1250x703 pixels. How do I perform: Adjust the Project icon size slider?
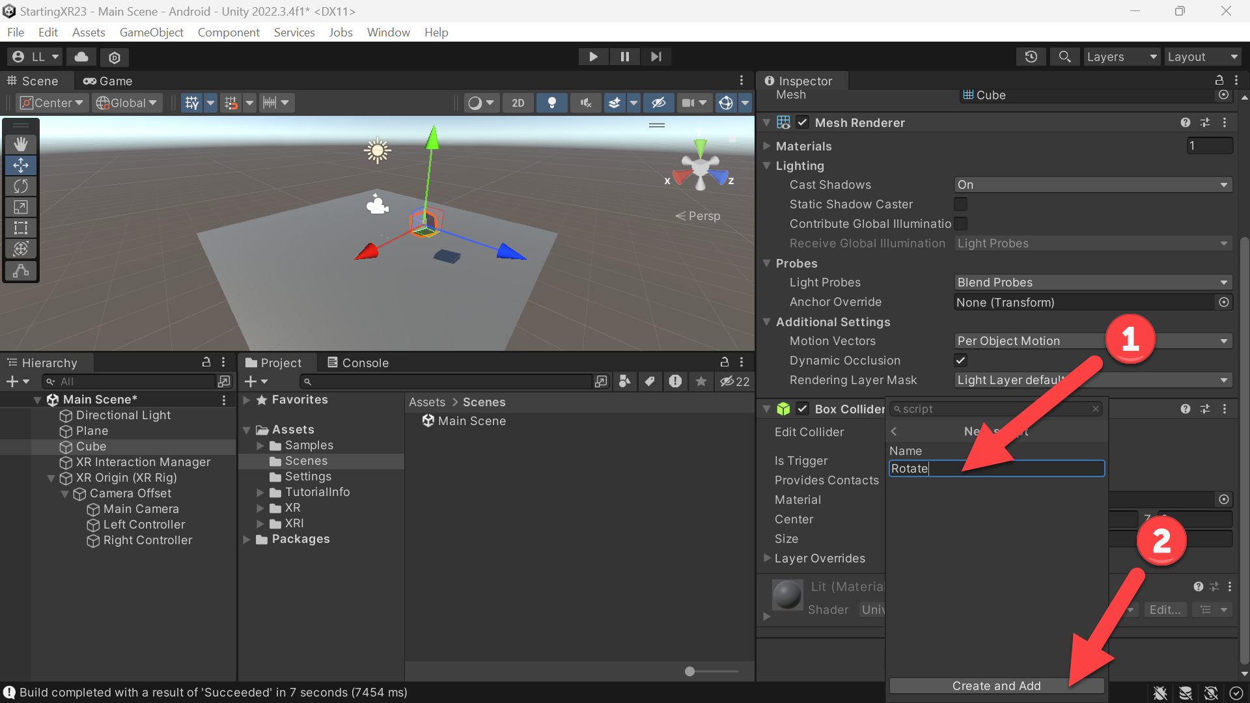711,671
